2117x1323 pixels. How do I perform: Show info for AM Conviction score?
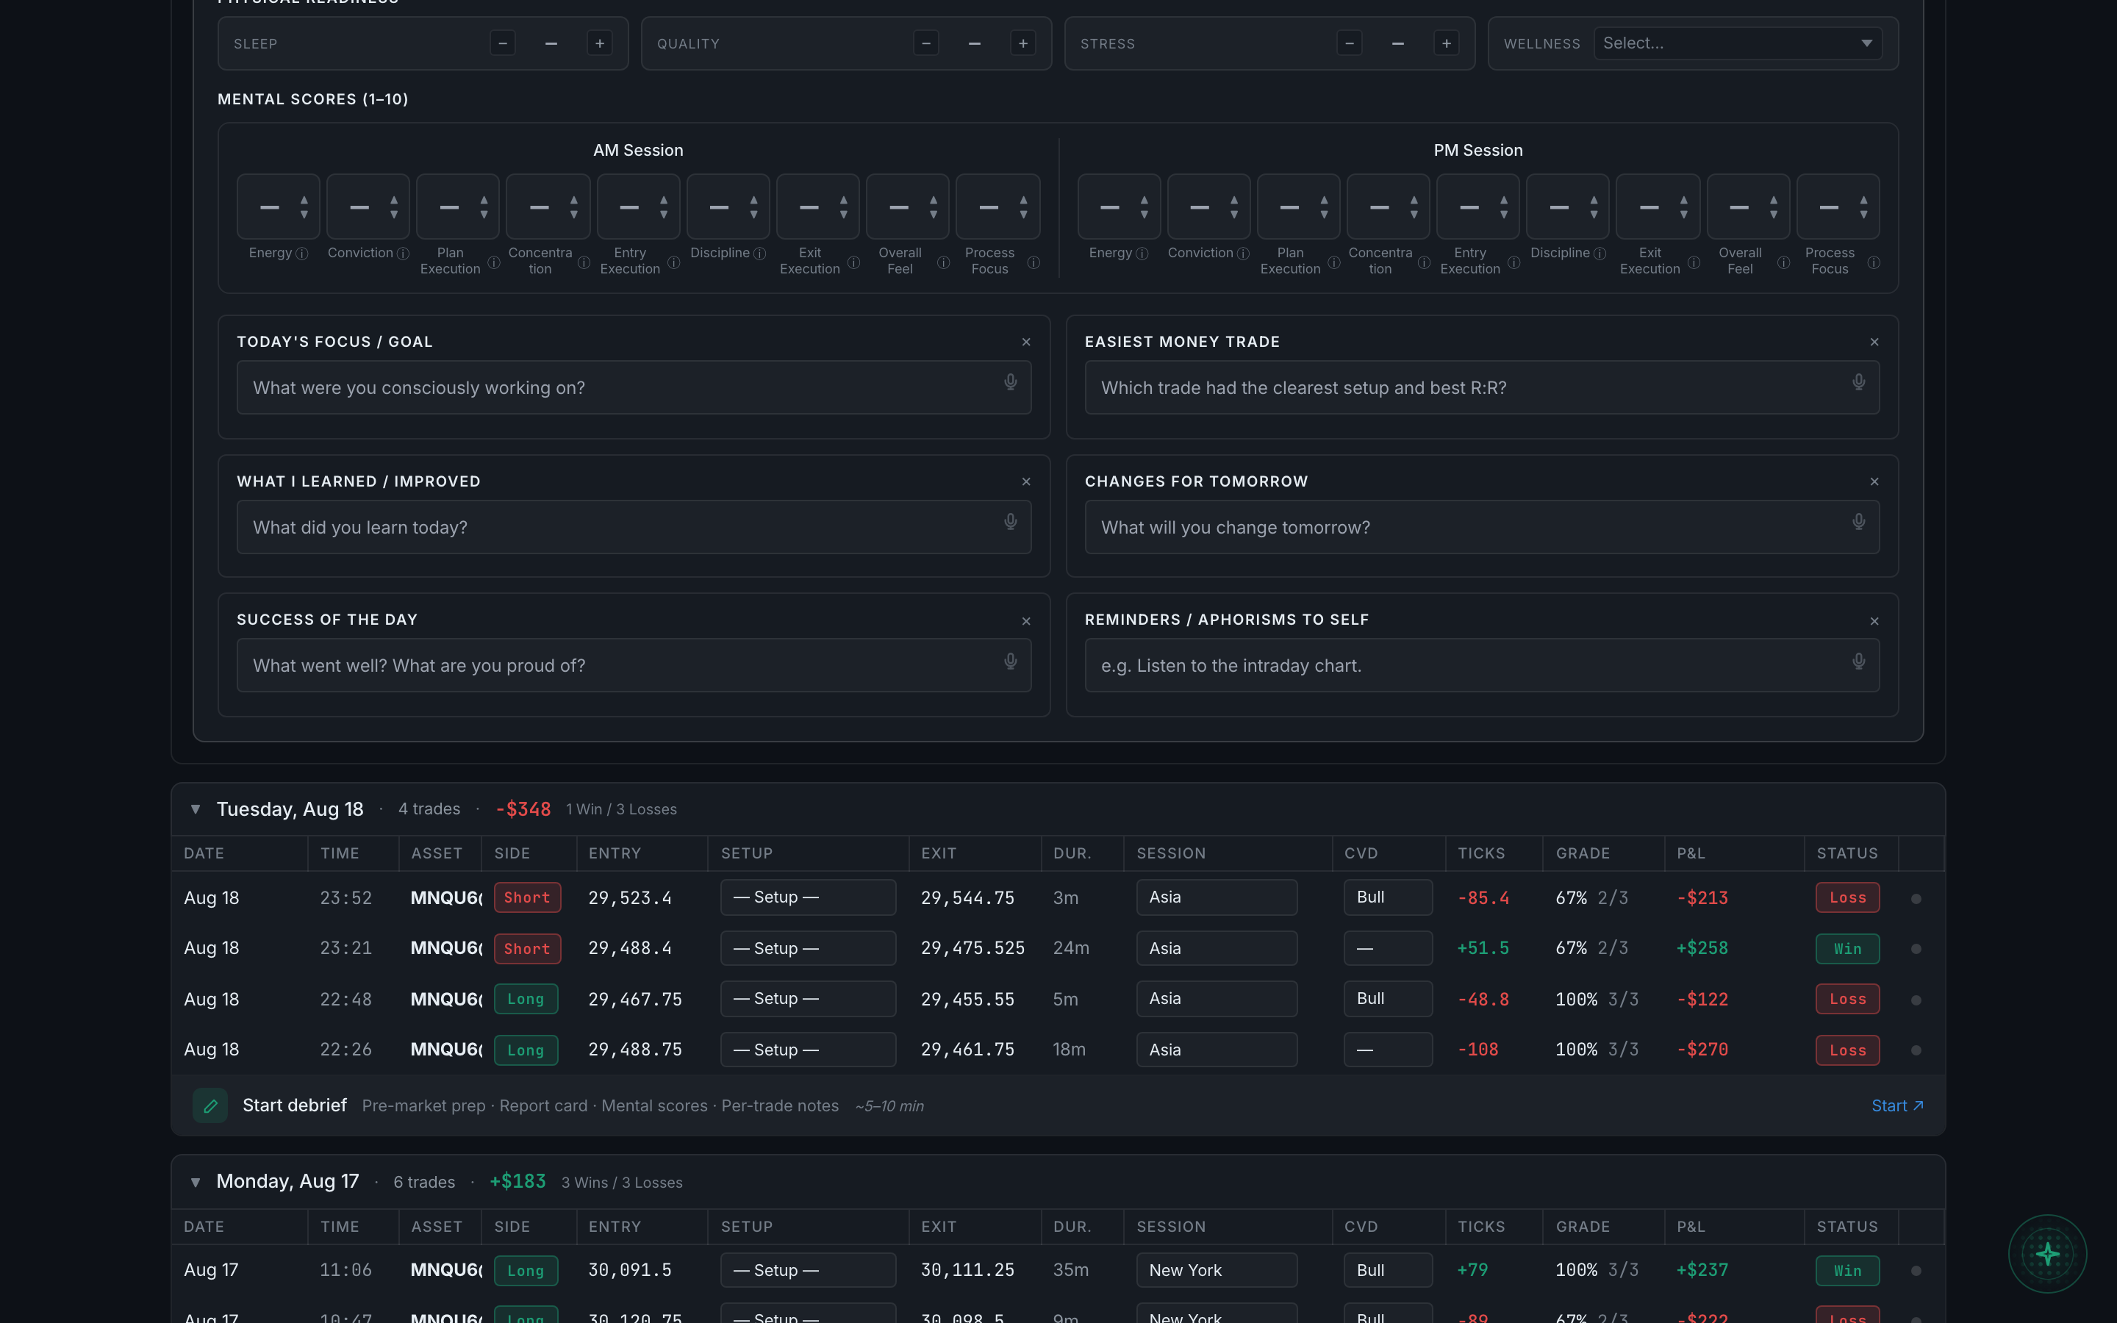pyautogui.click(x=404, y=254)
